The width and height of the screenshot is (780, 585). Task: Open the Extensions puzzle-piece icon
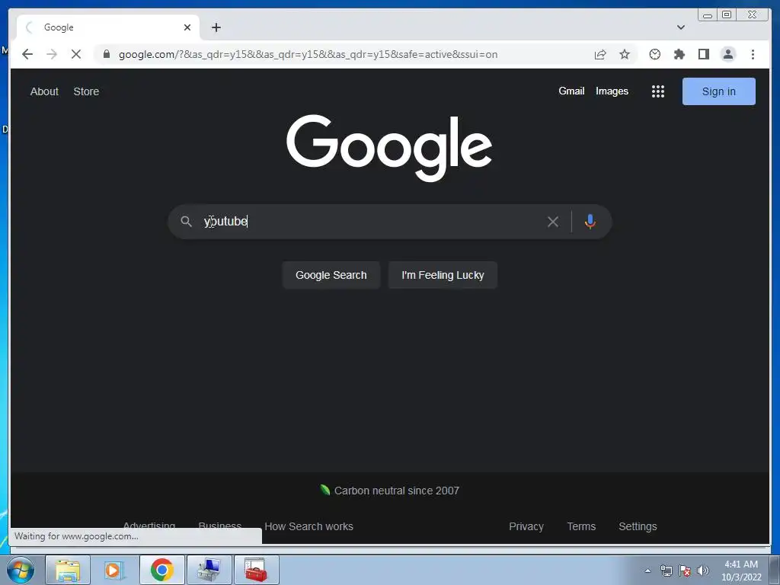pyautogui.click(x=679, y=54)
